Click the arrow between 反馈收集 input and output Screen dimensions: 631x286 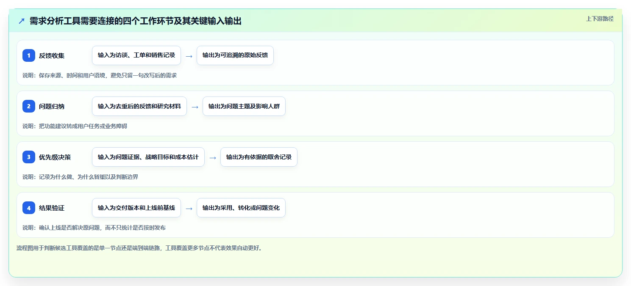tap(189, 56)
